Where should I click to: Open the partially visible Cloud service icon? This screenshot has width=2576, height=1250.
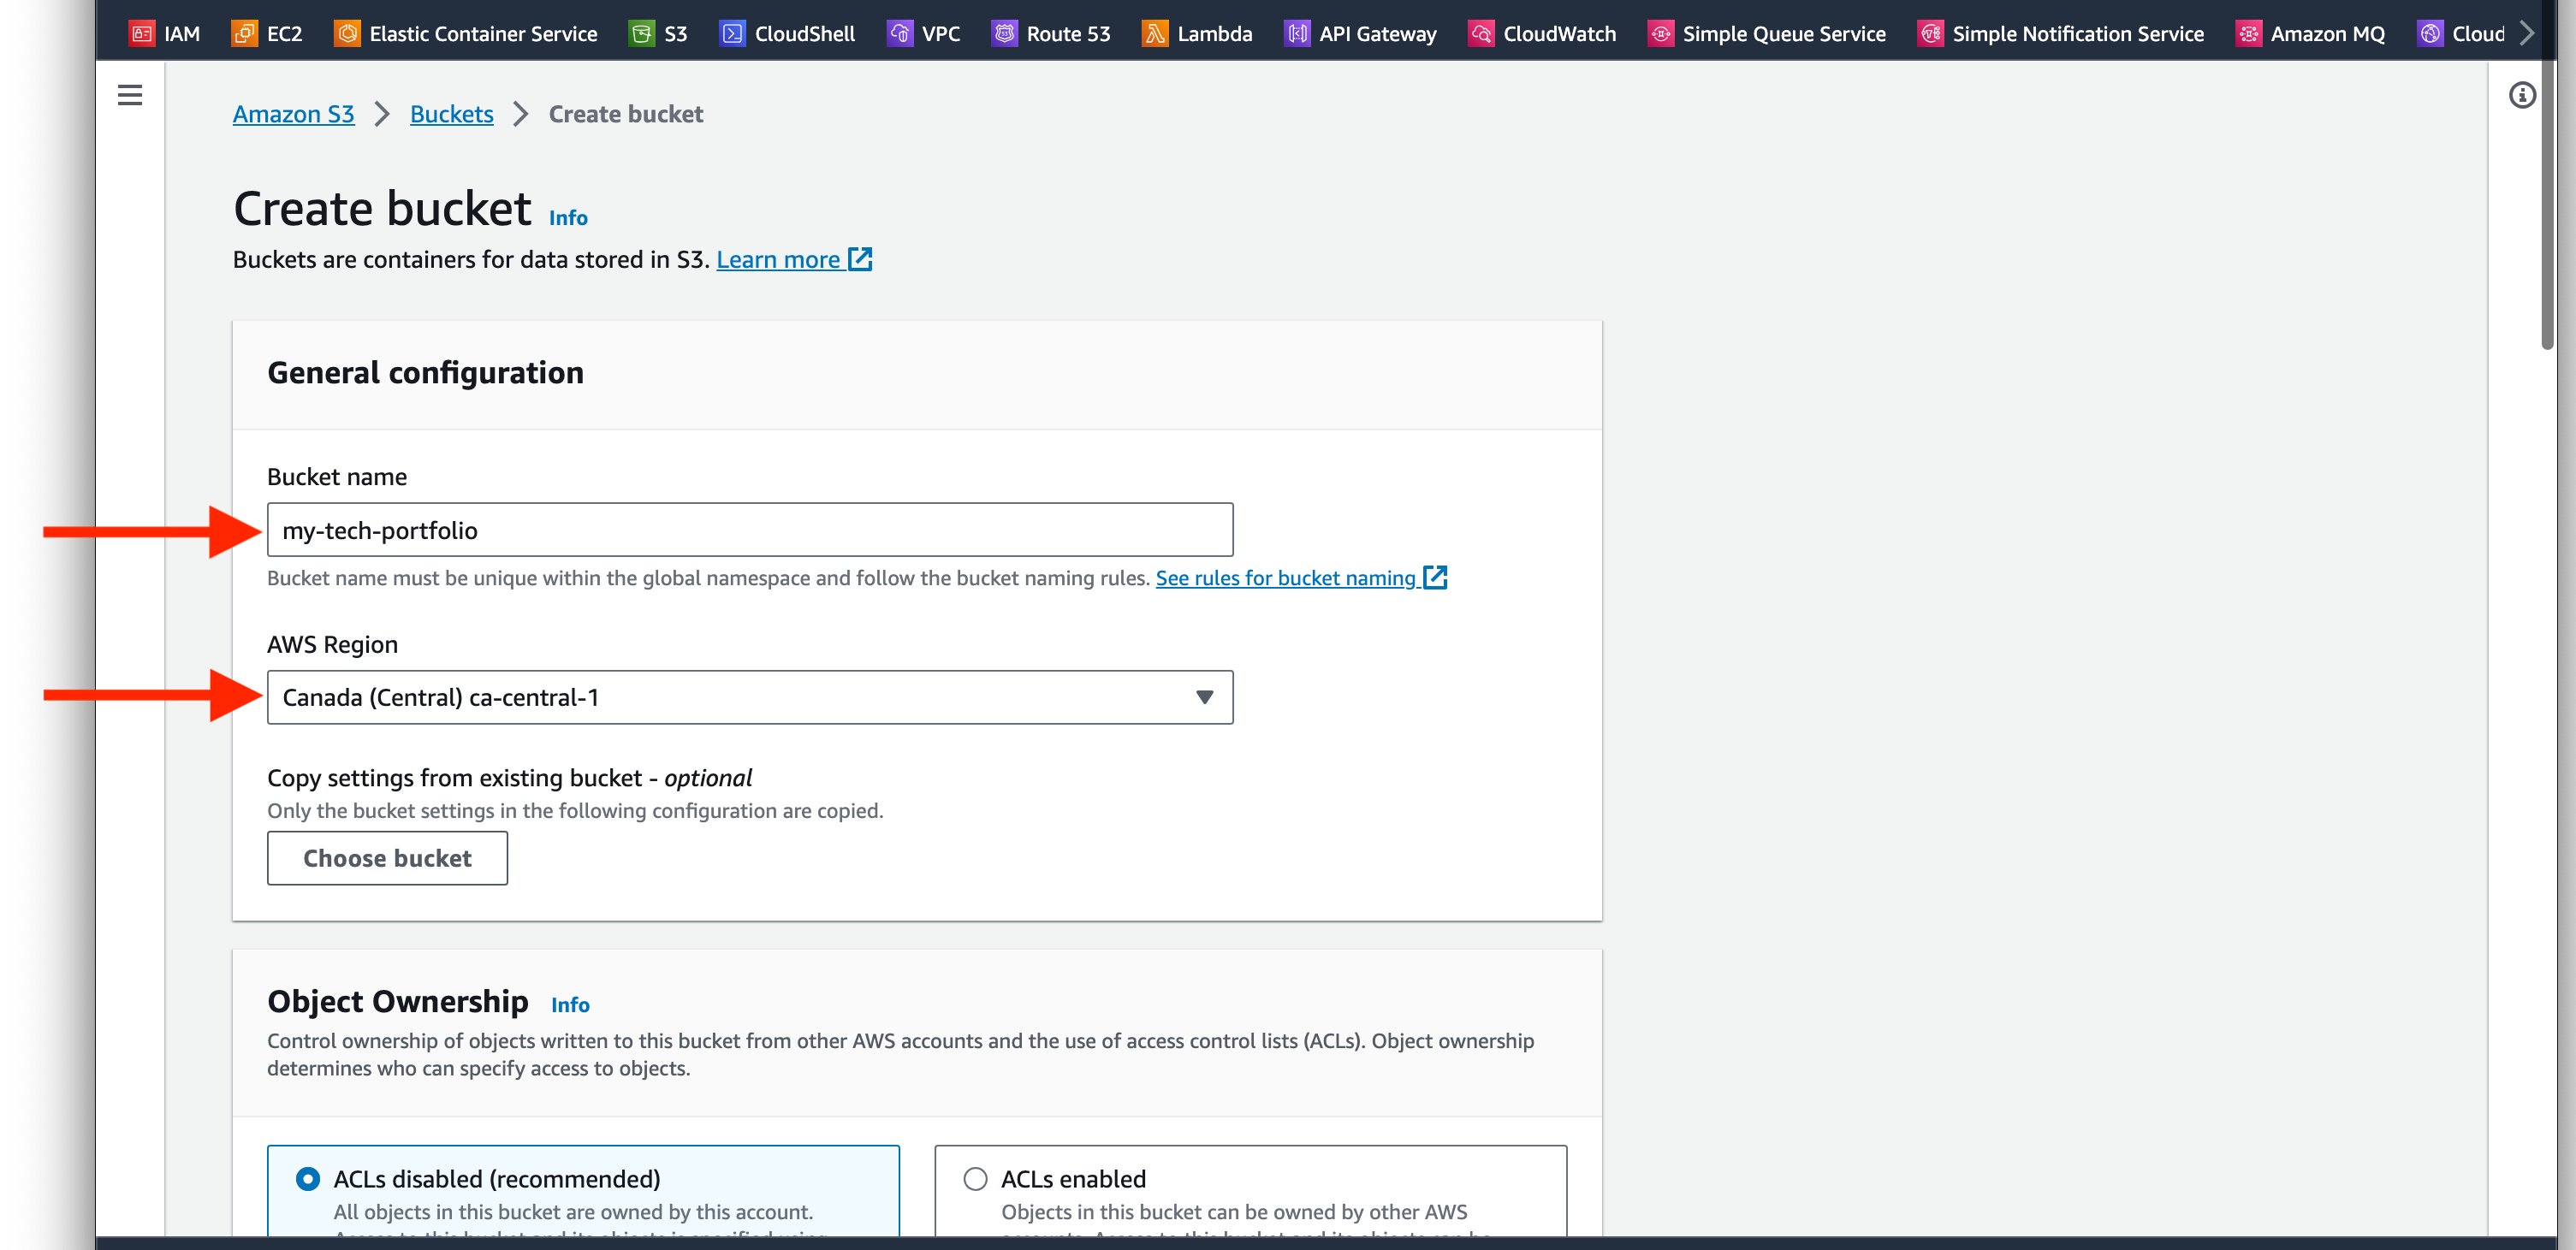[x=2430, y=33]
